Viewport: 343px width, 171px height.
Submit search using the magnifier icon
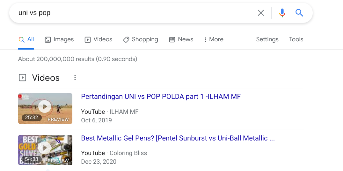pos(299,13)
